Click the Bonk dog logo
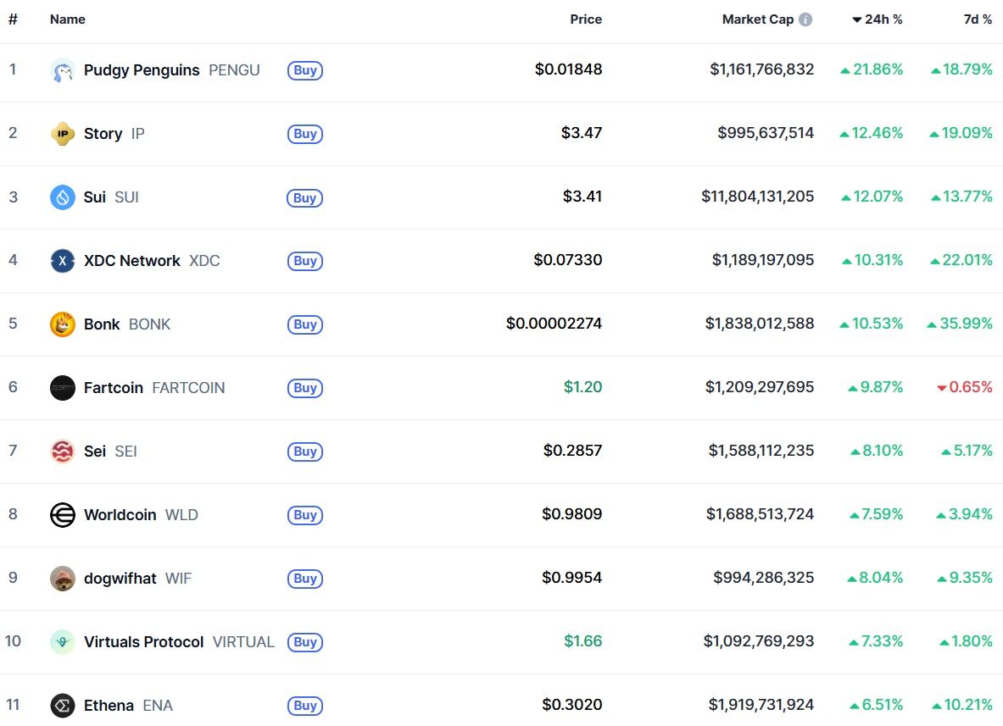Screen dimensions: 1003x726 (62, 324)
